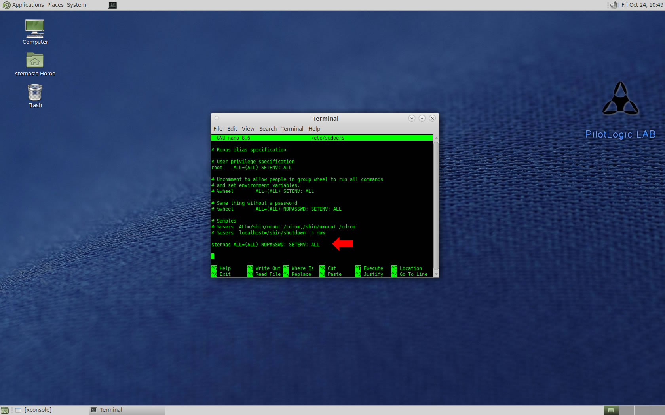Viewport: 665px width, 415px height.
Task: Click the volume speaker icon
Action: coord(614,5)
